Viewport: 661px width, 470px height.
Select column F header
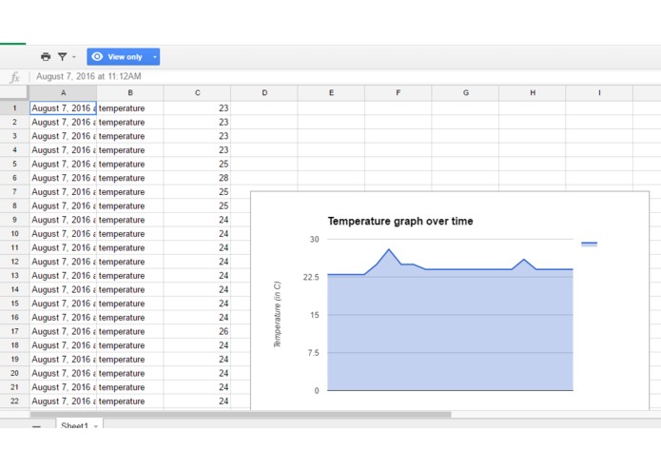399,92
